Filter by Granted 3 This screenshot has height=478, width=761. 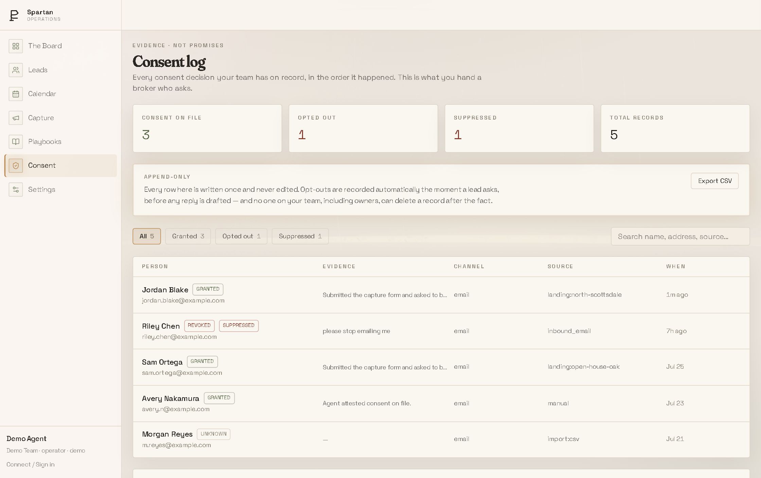click(x=188, y=236)
